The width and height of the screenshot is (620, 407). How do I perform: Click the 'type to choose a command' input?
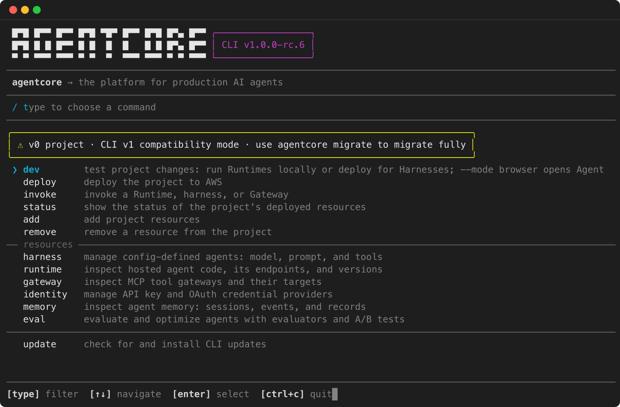89,108
